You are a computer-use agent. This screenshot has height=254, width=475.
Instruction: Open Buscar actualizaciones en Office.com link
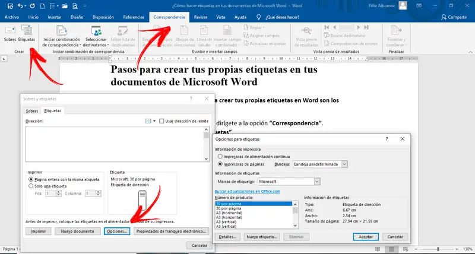(x=248, y=191)
